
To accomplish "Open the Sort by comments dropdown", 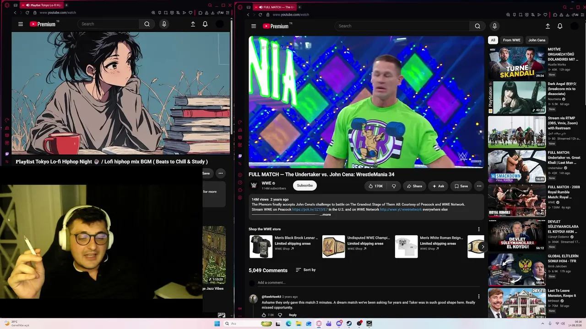I will point(306,270).
